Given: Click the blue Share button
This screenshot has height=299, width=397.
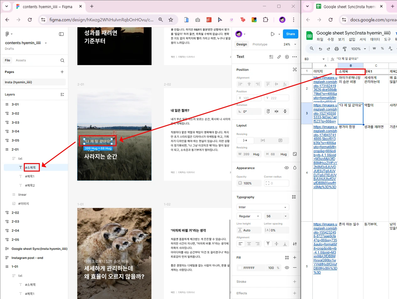Looking at the screenshot, I should [290, 34].
